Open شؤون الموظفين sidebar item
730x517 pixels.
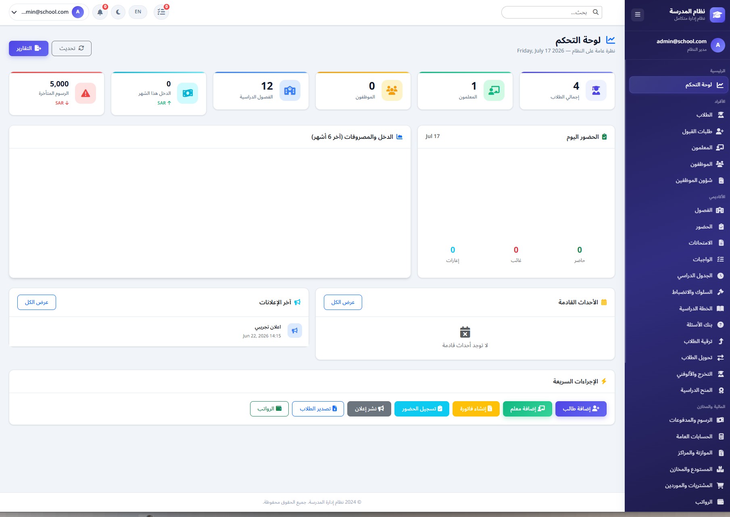coord(678,180)
